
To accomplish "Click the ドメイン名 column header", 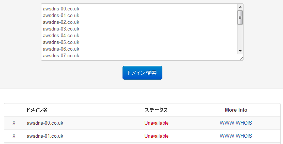I will point(37,110).
